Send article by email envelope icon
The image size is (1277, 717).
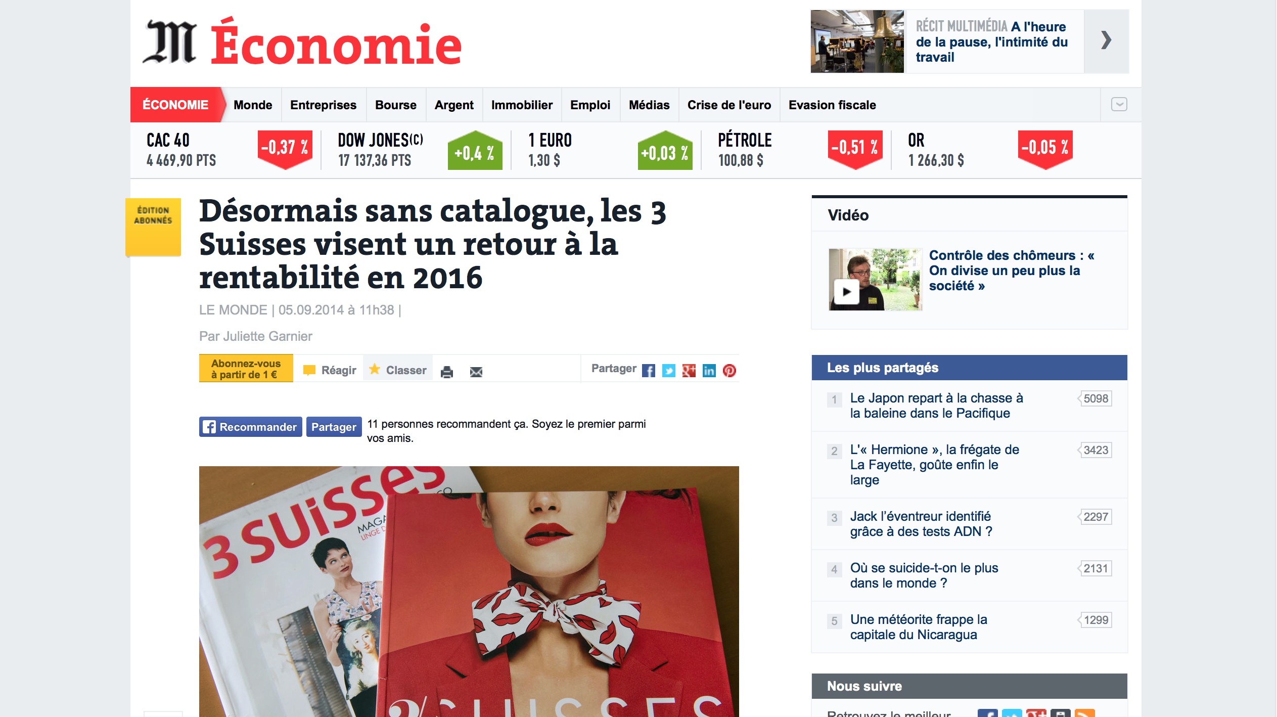point(476,372)
